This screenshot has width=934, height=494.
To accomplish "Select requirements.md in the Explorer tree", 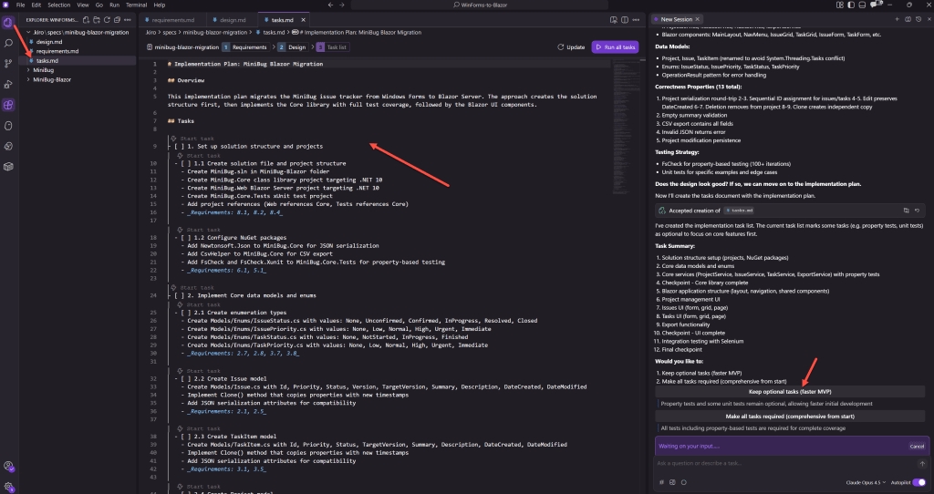I will tap(57, 51).
